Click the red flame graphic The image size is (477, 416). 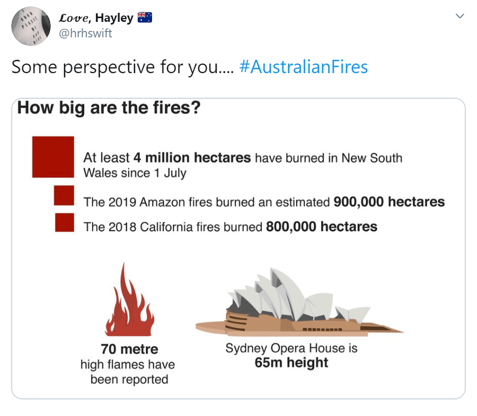point(129,300)
